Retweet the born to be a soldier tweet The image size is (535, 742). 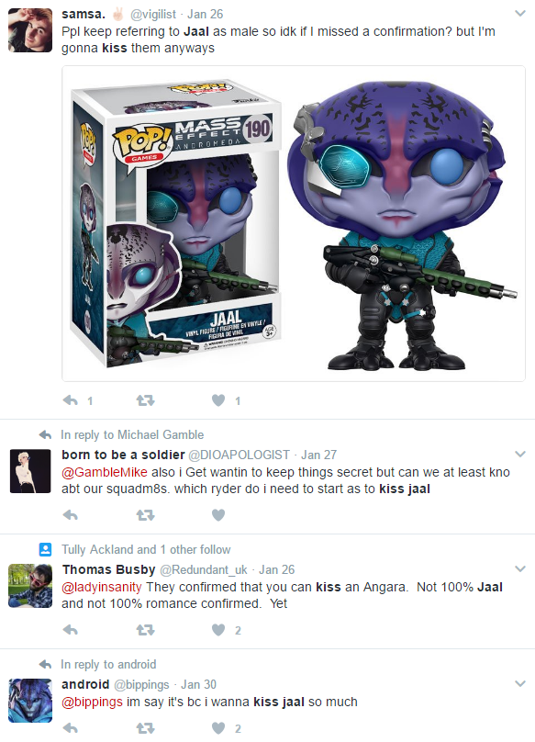[145, 515]
